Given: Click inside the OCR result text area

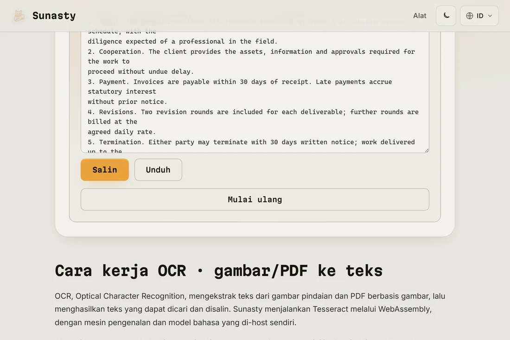Looking at the screenshot, I should pyautogui.click(x=255, y=92).
